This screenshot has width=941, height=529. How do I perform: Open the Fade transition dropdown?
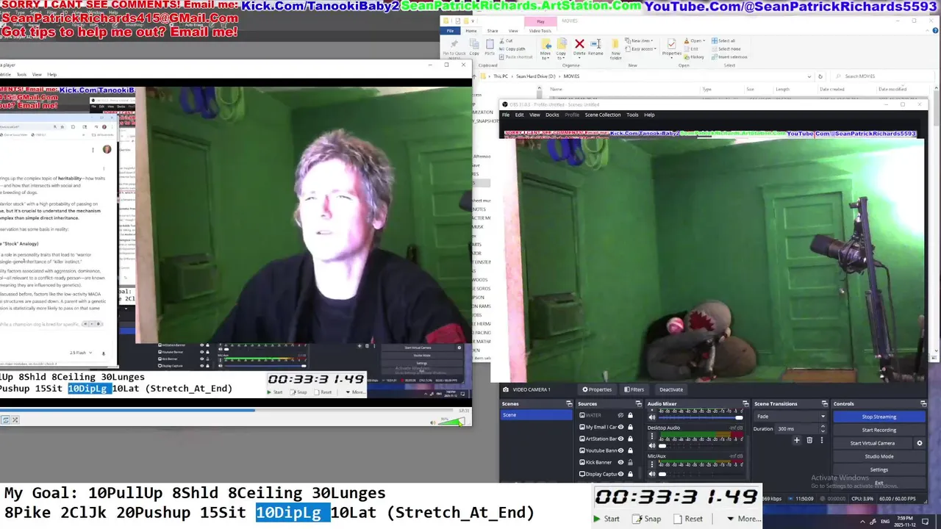point(790,417)
